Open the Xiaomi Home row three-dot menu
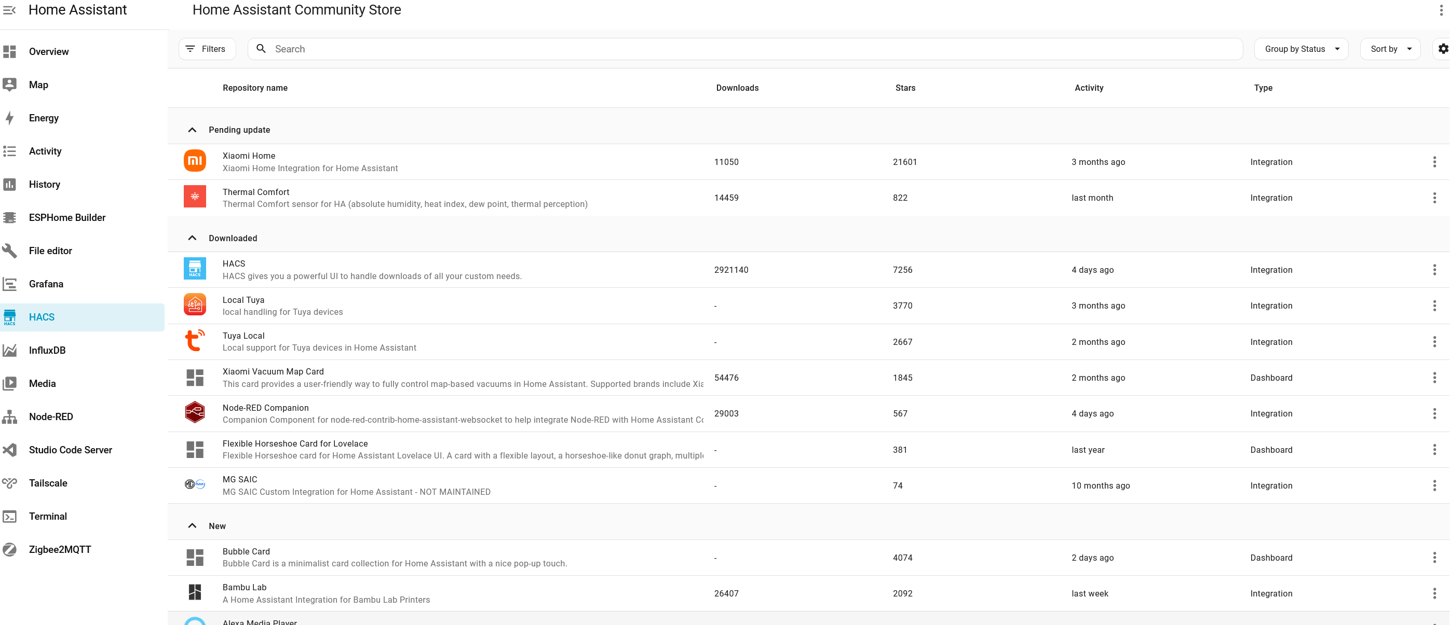 point(1434,162)
